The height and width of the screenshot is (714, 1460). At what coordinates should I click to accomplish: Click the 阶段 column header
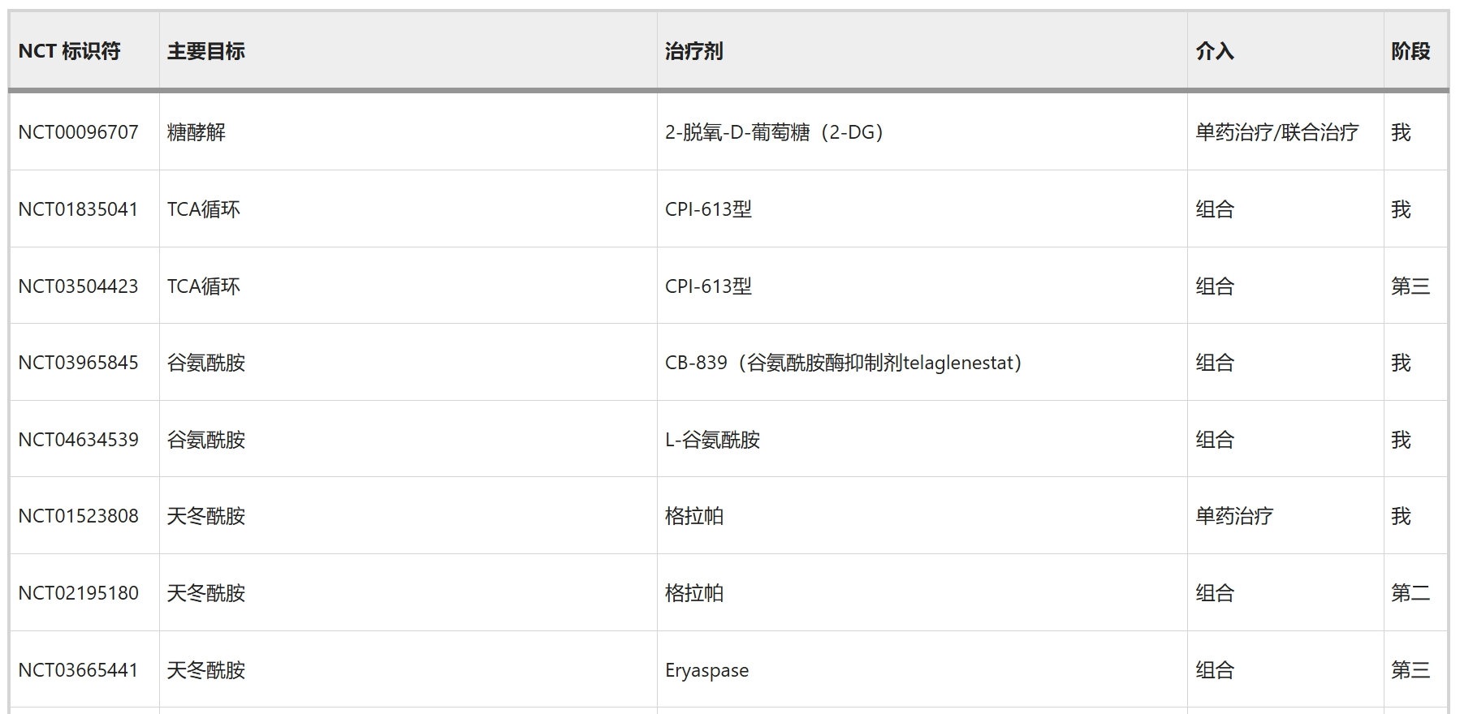(1410, 51)
